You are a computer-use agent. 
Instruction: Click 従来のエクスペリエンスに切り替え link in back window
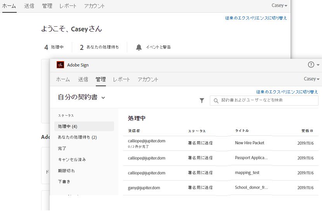tap(256, 18)
